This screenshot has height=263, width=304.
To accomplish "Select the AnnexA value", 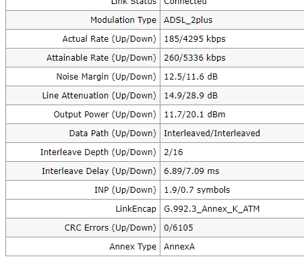I will pyautogui.click(x=179, y=247).
